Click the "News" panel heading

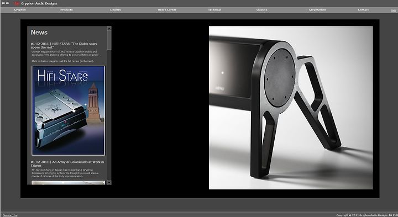[39, 33]
